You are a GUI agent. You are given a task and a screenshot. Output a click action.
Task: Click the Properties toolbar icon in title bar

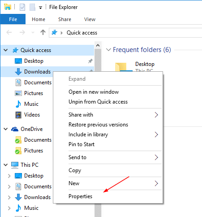tap(22, 7)
